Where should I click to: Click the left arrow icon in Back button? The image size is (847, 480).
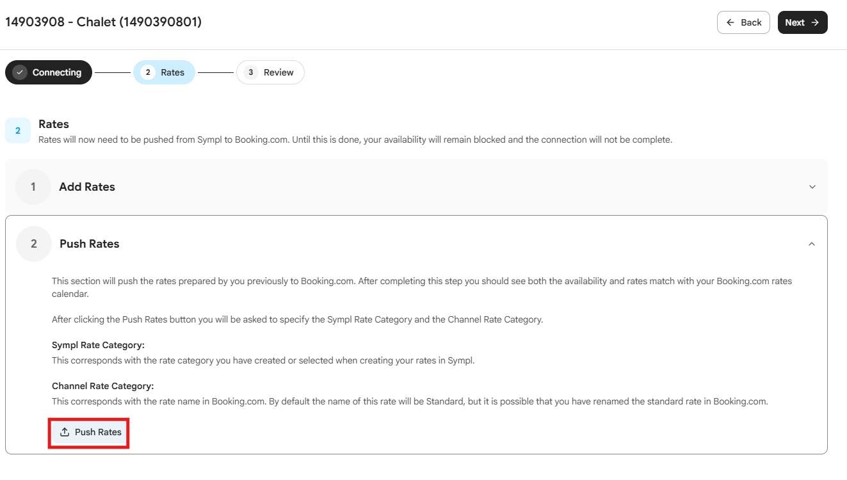point(730,22)
